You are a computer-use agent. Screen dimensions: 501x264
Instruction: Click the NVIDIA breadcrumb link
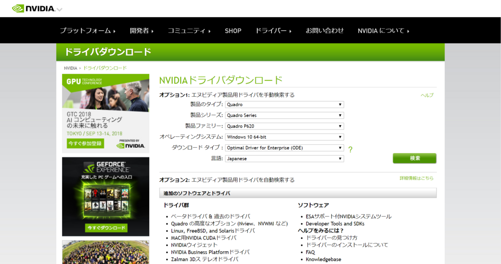[70, 68]
